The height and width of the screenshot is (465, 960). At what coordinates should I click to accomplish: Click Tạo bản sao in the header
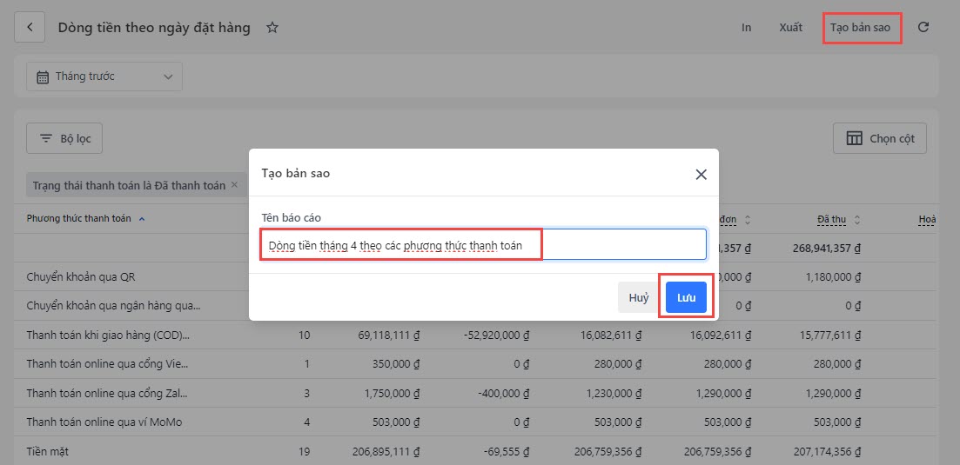click(860, 28)
